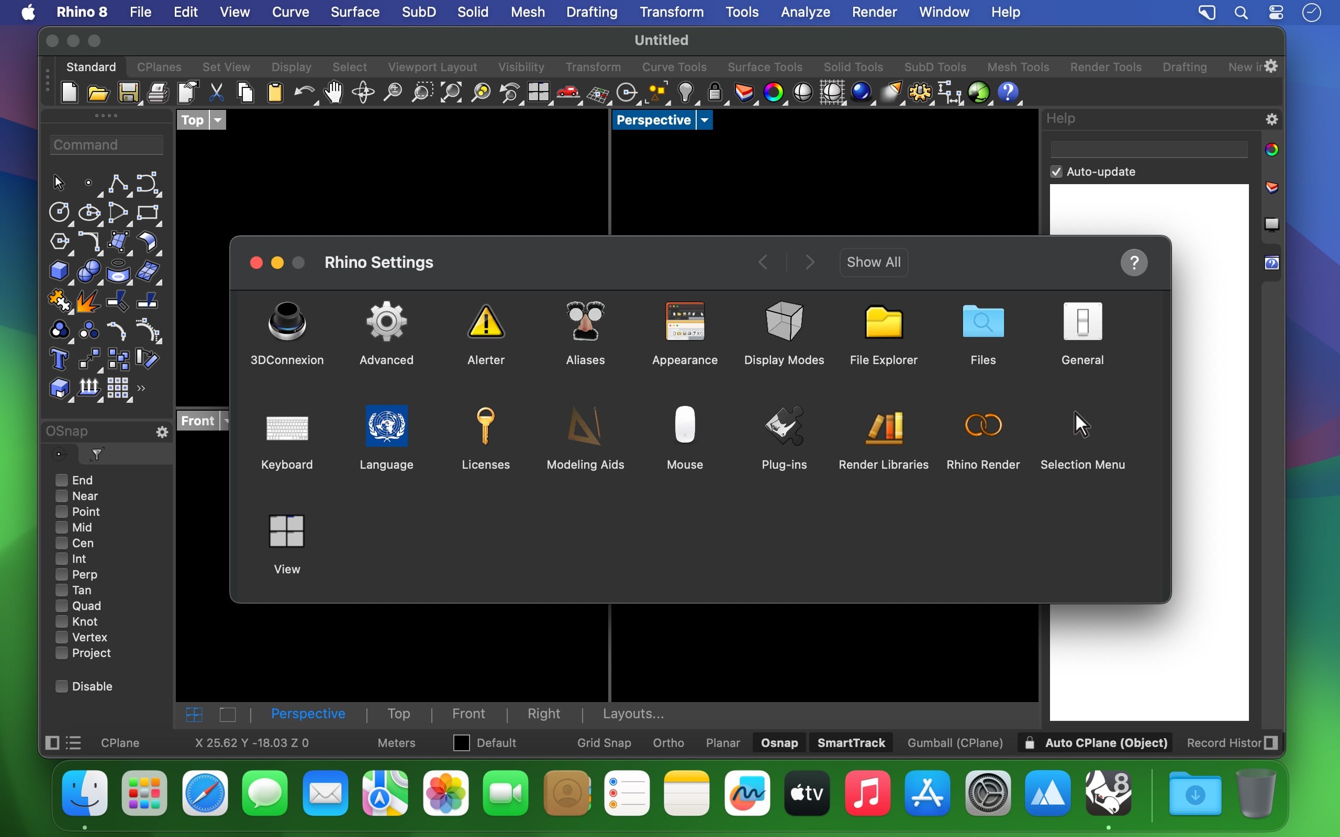This screenshot has width=1340, height=837.
Task: Toggle the Auto-update checkbox in Help
Action: click(1056, 172)
